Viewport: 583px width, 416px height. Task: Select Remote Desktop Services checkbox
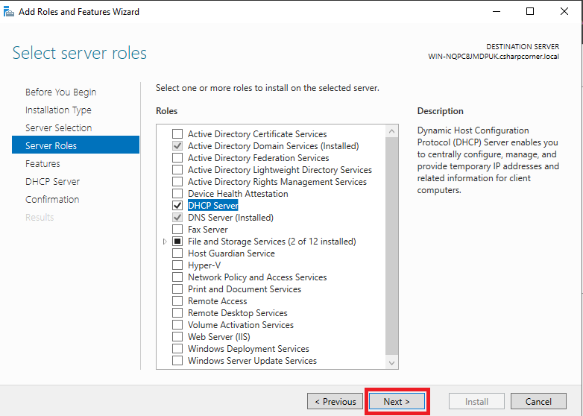(x=177, y=313)
